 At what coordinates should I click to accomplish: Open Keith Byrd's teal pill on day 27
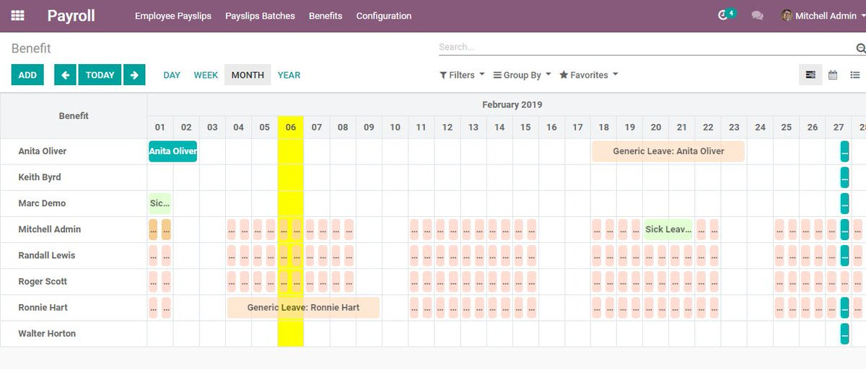[844, 177]
